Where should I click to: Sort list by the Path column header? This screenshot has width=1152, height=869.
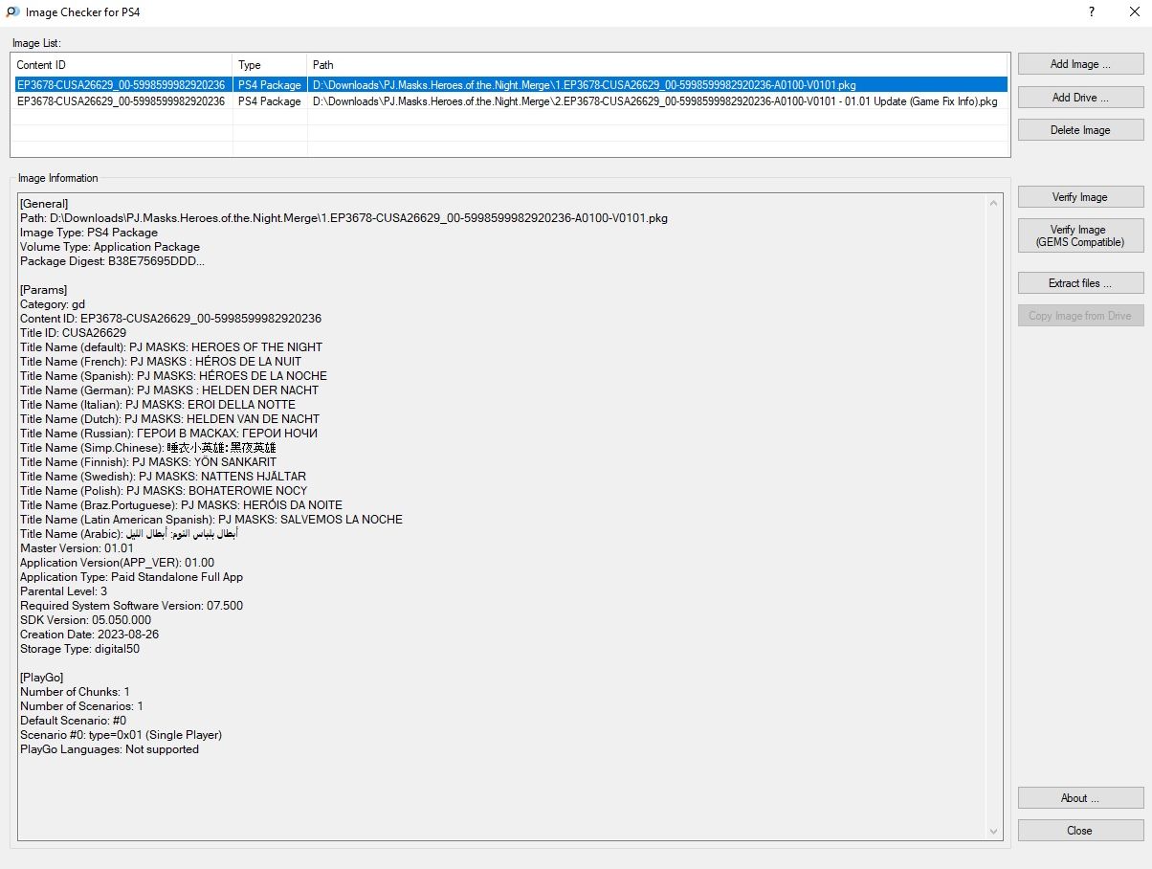coord(658,65)
